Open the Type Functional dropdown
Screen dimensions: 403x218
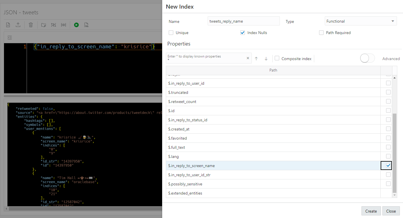pos(361,21)
